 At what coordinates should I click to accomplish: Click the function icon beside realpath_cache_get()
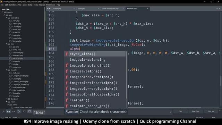point(67,106)
